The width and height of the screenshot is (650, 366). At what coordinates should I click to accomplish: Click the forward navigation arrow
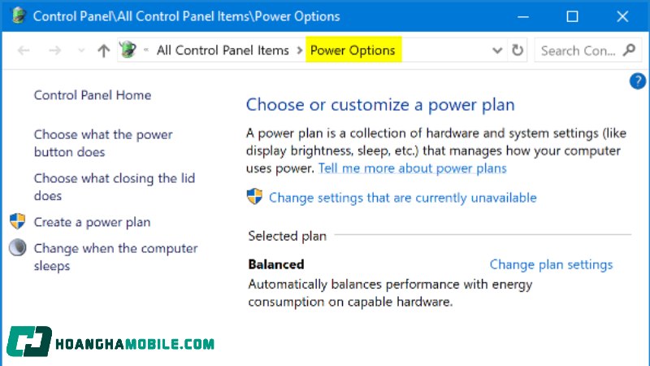(54, 50)
